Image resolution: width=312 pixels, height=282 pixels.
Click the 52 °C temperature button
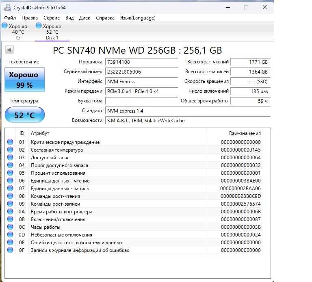tap(25, 115)
